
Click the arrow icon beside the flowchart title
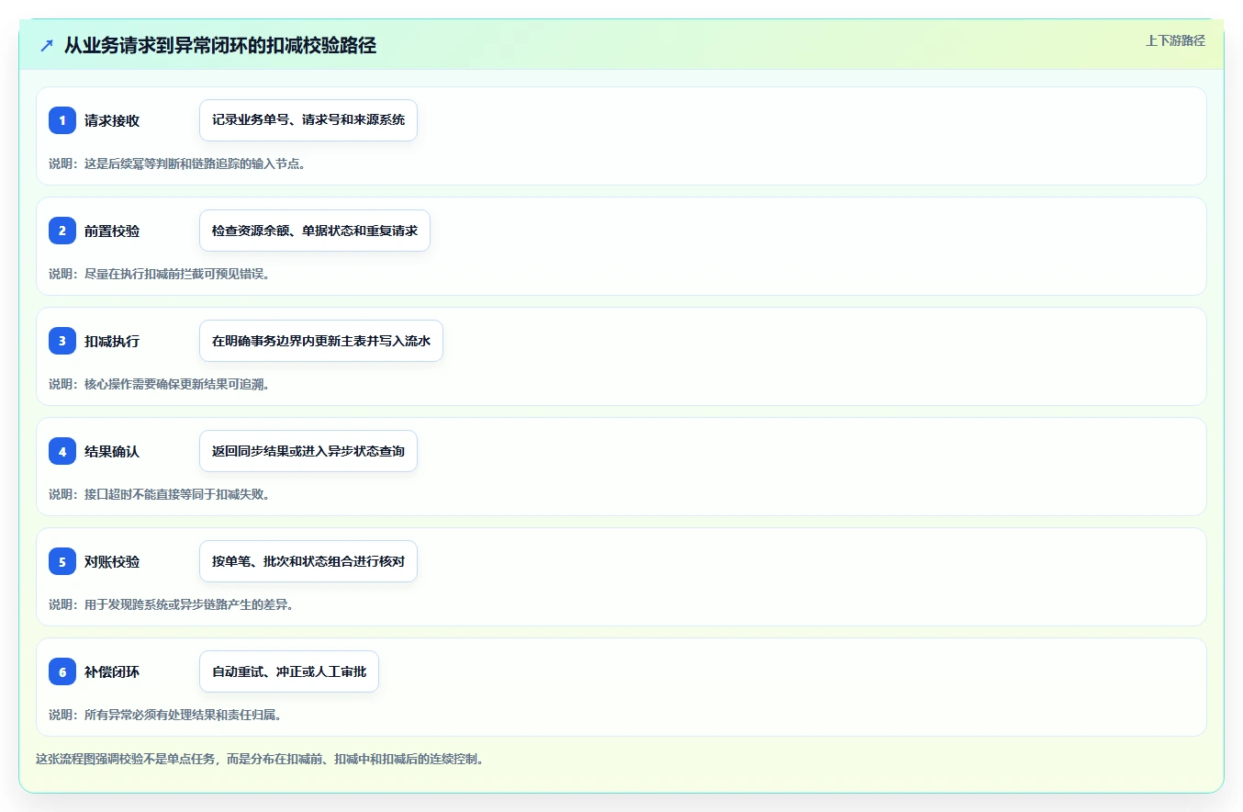[x=47, y=45]
